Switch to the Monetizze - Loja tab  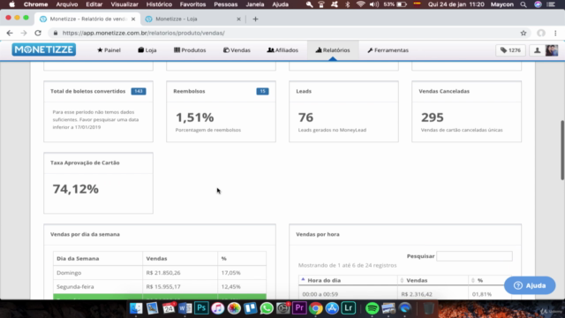click(x=192, y=19)
